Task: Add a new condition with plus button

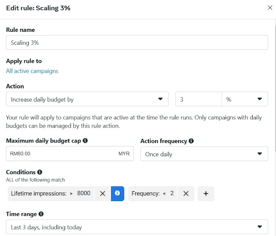Action: tap(206, 194)
